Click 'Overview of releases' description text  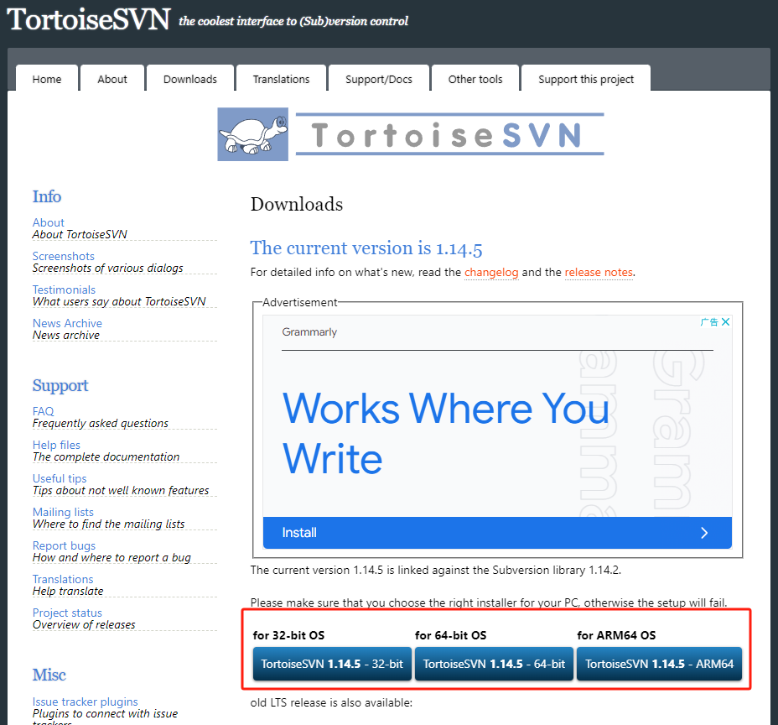[x=83, y=624]
